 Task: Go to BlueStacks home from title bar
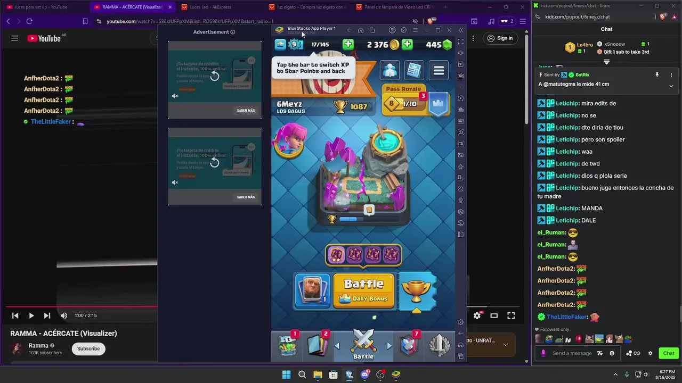coord(361,30)
